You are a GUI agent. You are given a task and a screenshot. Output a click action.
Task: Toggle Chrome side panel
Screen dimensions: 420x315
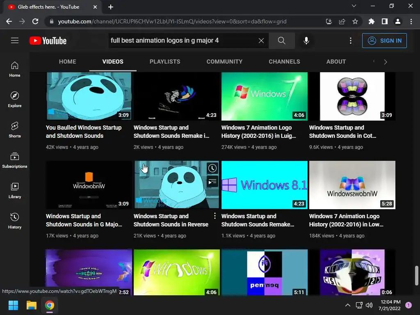(385, 21)
